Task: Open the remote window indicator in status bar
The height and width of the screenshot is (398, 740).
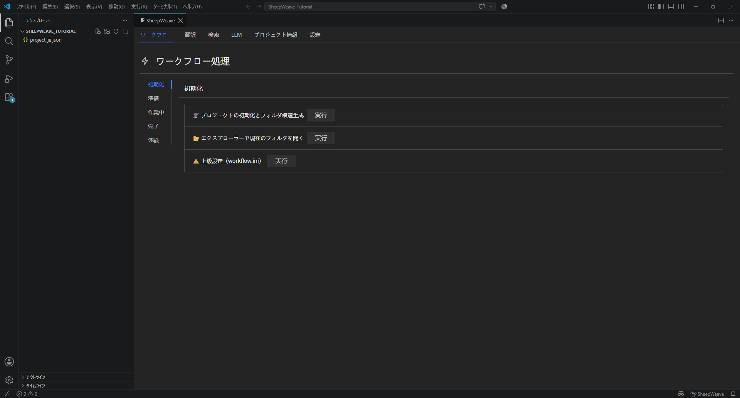Action: pos(7,394)
